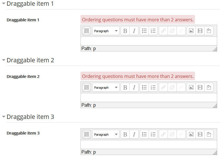Toggle toolbar icon in Draggable item 1 editor
This screenshot has width=220, height=157.
87,31
